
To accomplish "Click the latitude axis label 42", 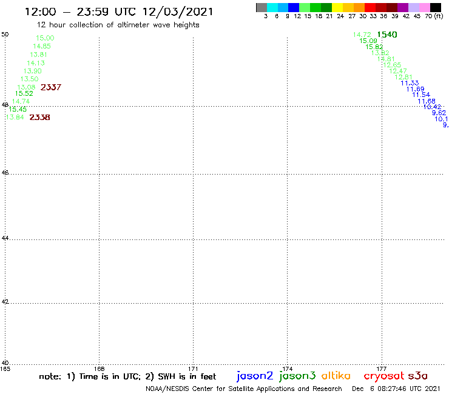I will tap(5, 302).
